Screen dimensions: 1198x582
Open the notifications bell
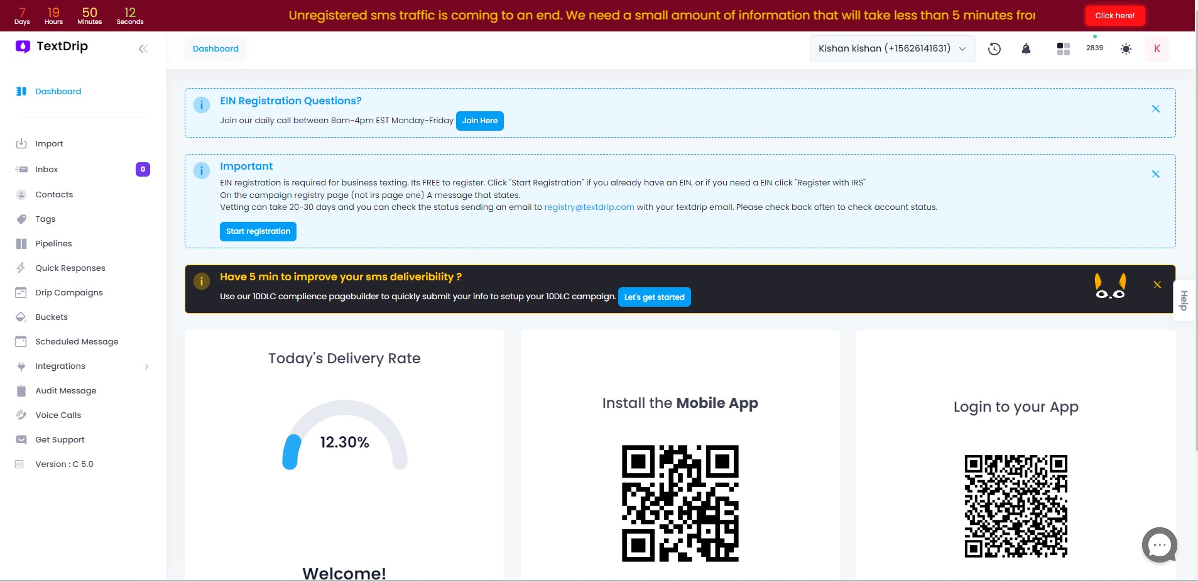point(1026,49)
